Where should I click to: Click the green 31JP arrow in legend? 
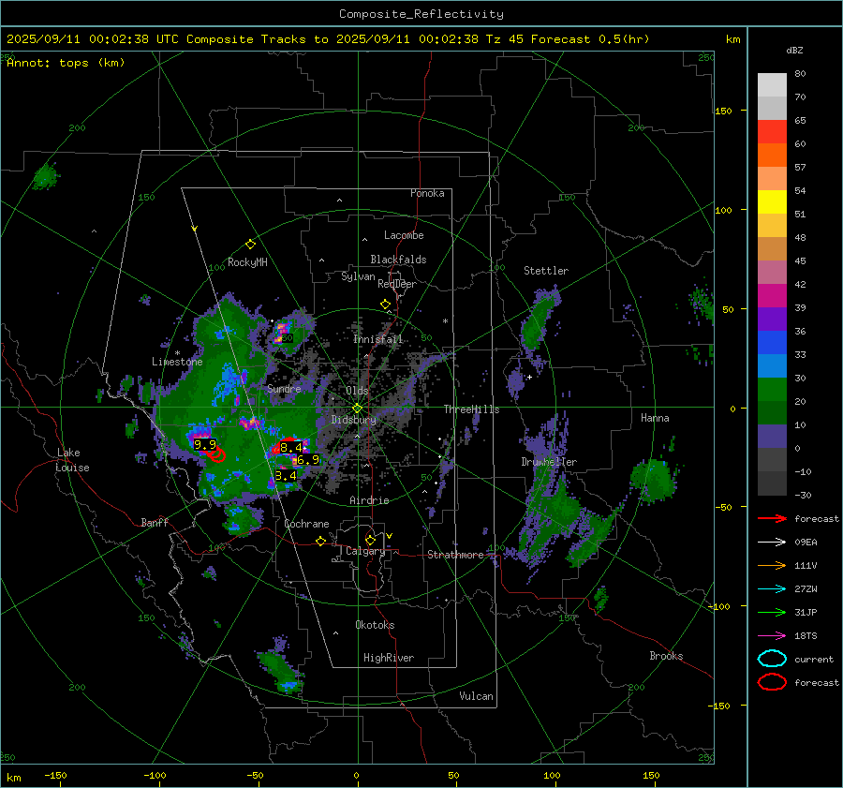click(x=772, y=612)
